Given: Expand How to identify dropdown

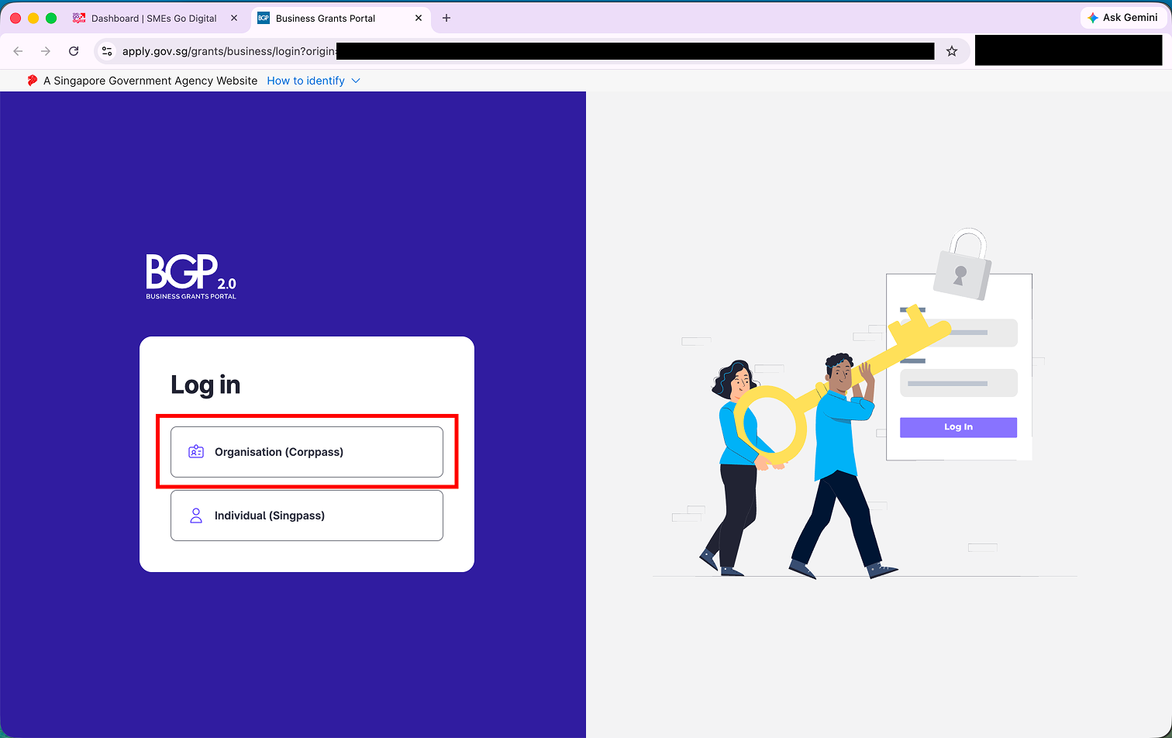Looking at the screenshot, I should [x=356, y=81].
